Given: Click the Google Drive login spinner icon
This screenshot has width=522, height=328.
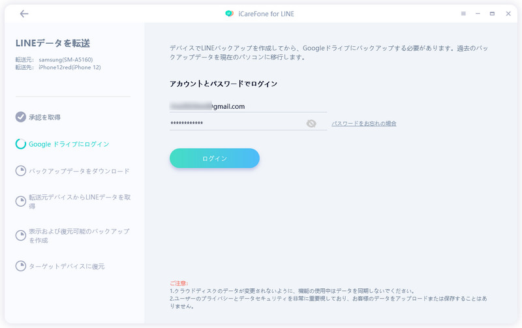Looking at the screenshot, I should point(21,144).
